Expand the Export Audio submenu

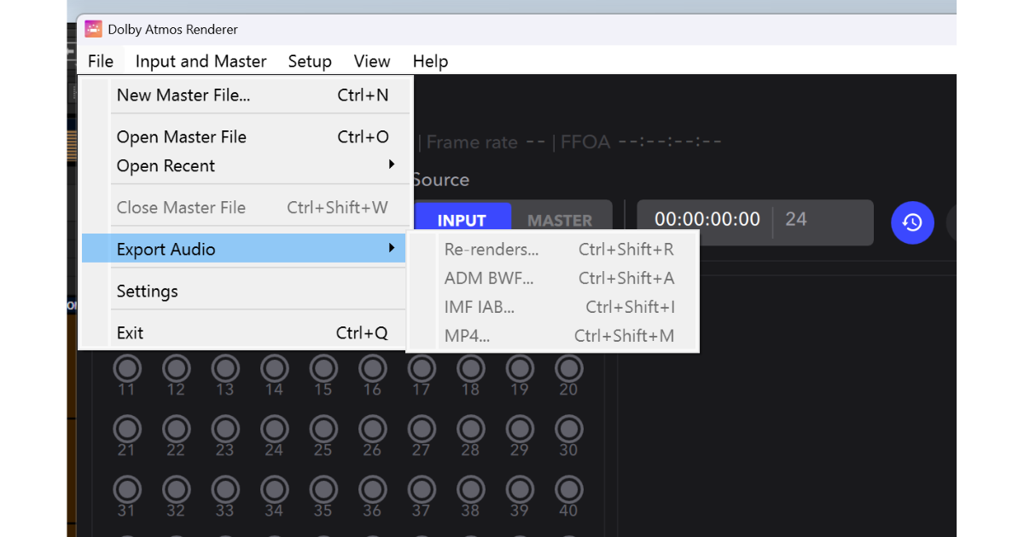[x=165, y=248]
